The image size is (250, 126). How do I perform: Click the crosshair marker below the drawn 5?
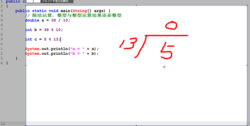pos(164,67)
